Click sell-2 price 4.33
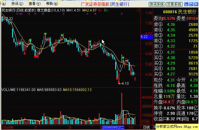Viewport: 199px width, 130px height. tap(171, 41)
